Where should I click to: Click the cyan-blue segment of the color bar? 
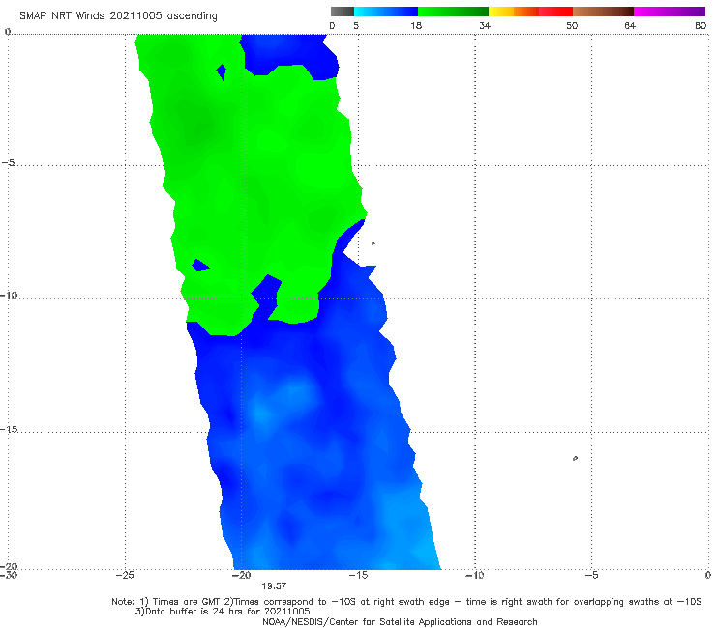[386, 12]
